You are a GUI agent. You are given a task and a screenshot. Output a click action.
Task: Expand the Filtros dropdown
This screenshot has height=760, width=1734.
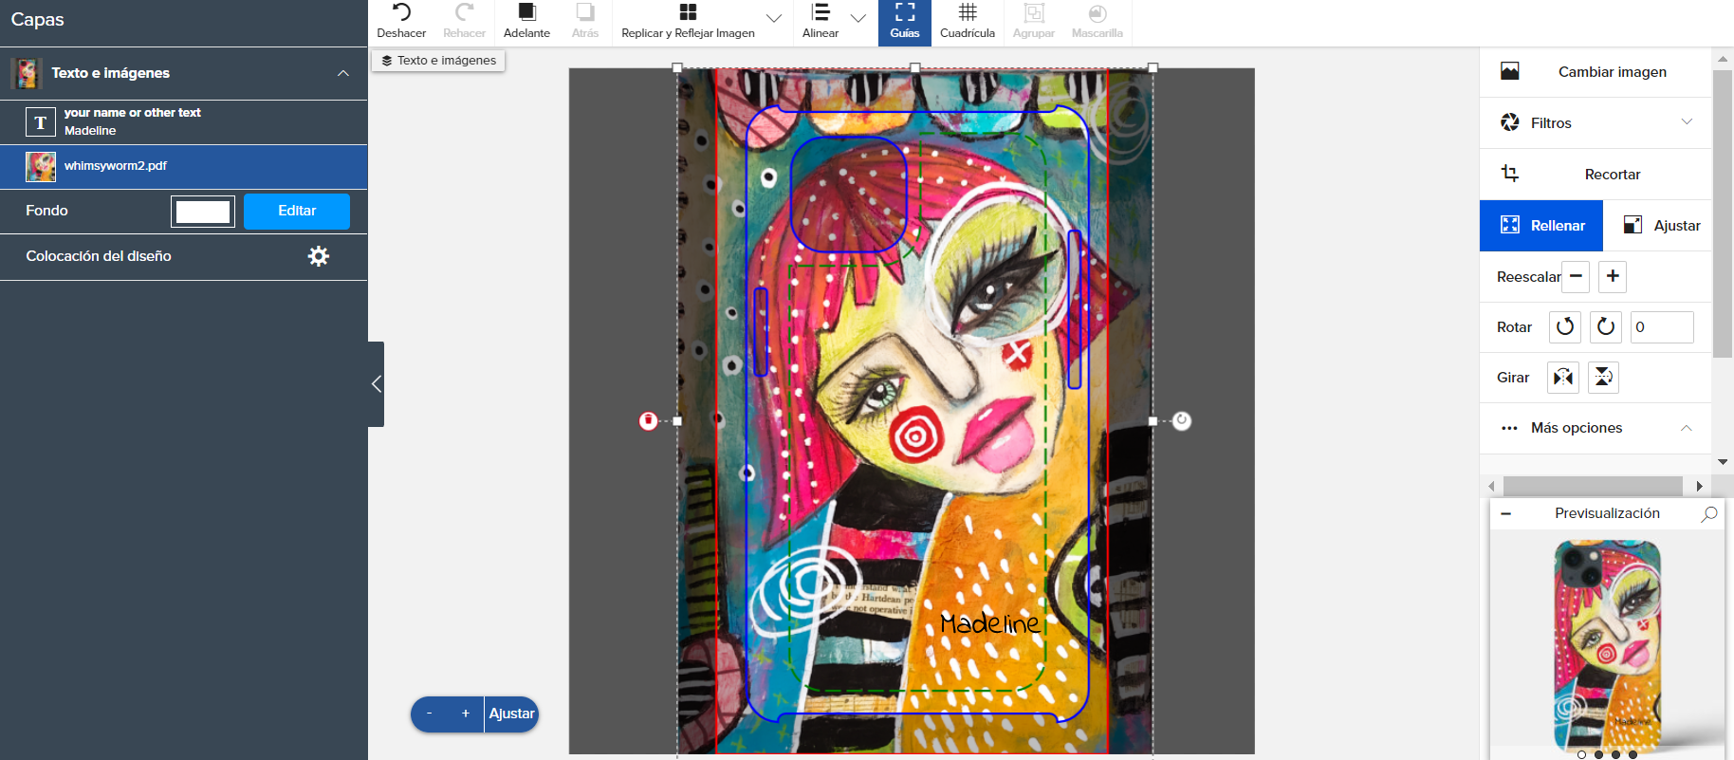tap(1687, 122)
